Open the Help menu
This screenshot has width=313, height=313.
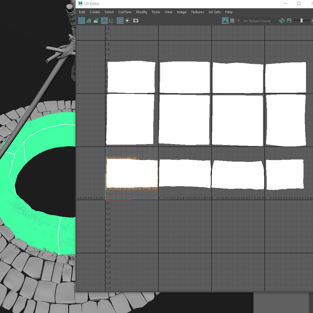(x=229, y=12)
